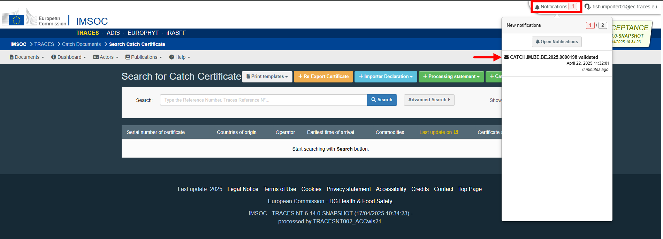Screen dimensions: 663x239
Task: Switch to the ADIS application tab
Action: click(113, 33)
